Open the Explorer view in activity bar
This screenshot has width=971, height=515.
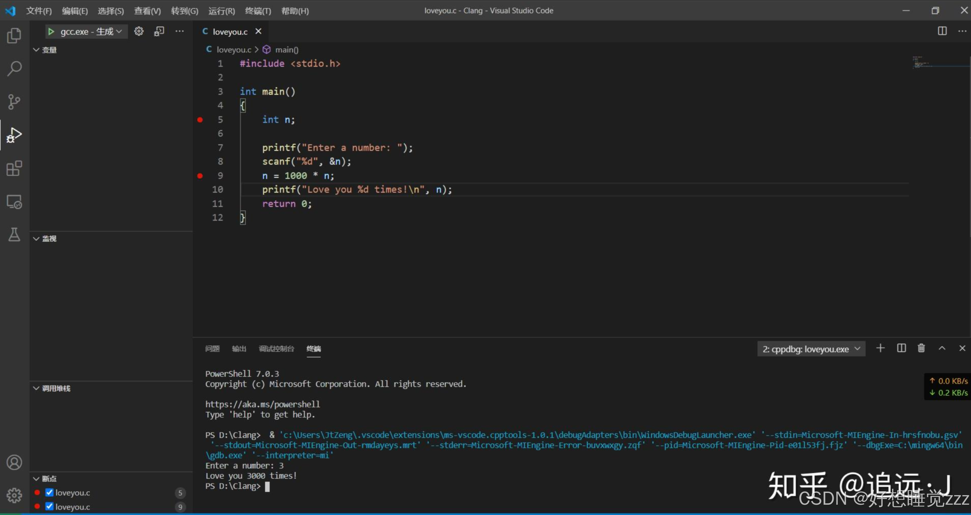[x=14, y=36]
